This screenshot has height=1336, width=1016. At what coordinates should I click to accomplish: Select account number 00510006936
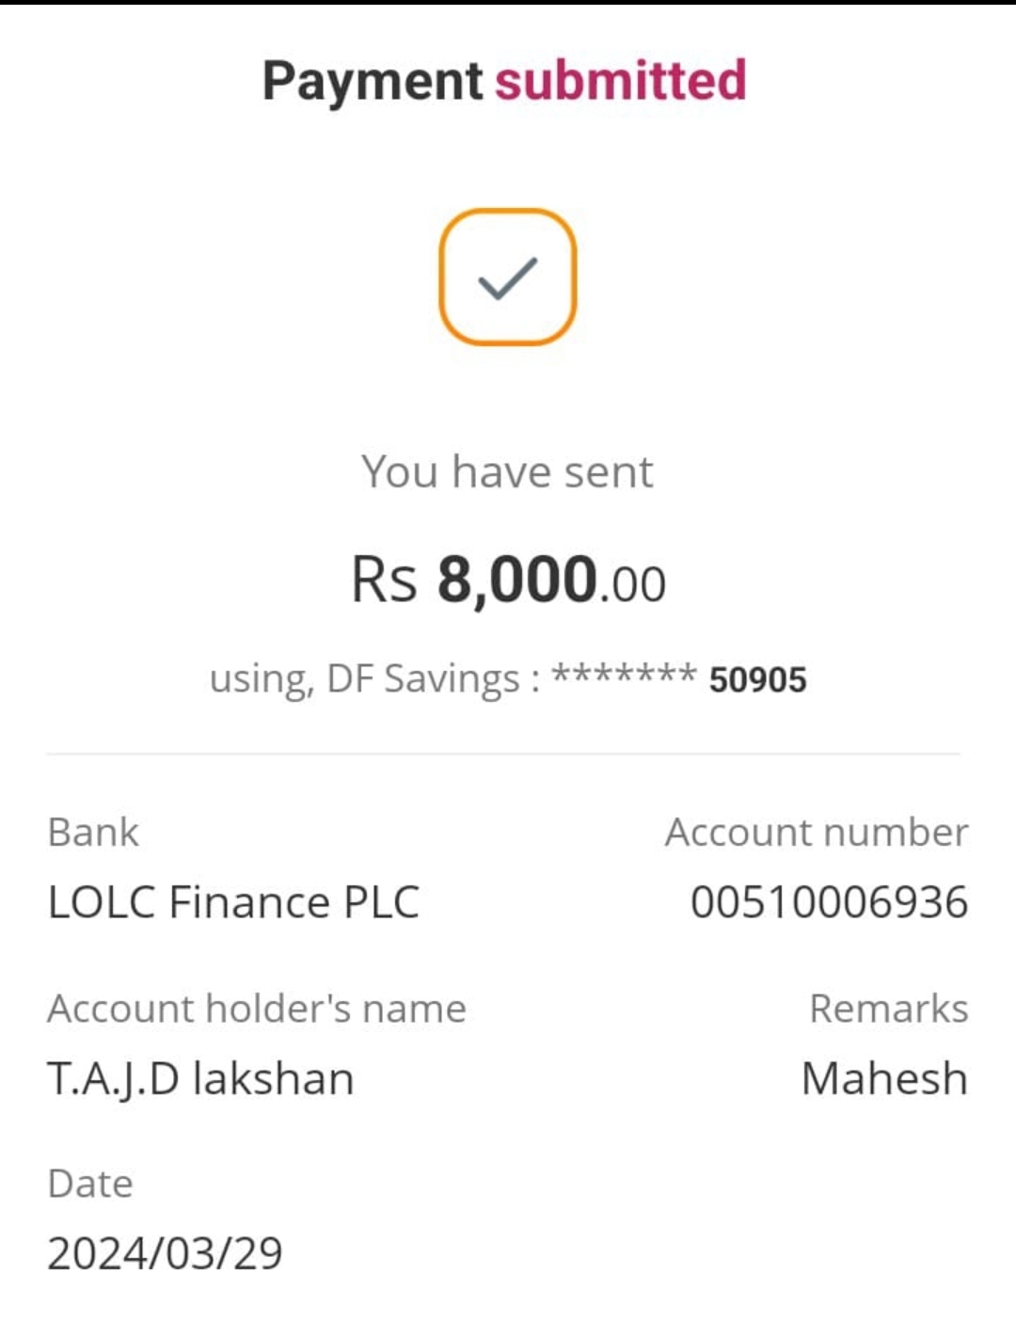829,902
